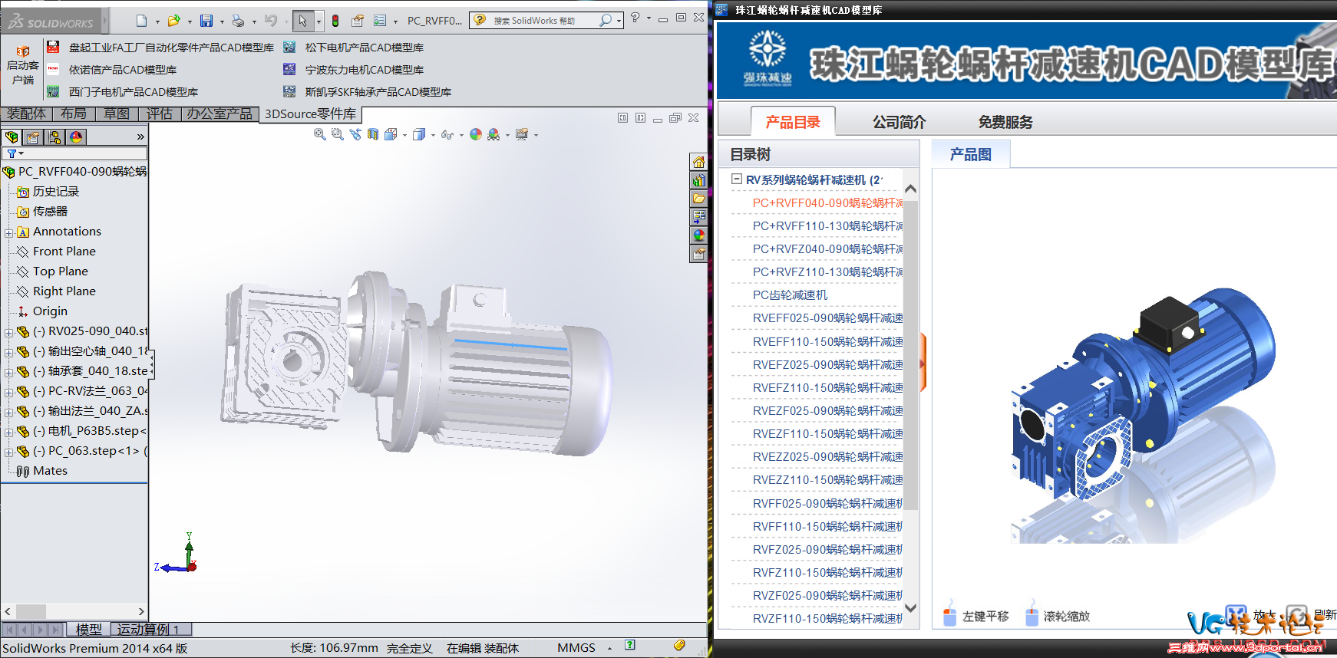Open the Select tool dropdown arrow
This screenshot has height=658, width=1337.
click(x=319, y=21)
